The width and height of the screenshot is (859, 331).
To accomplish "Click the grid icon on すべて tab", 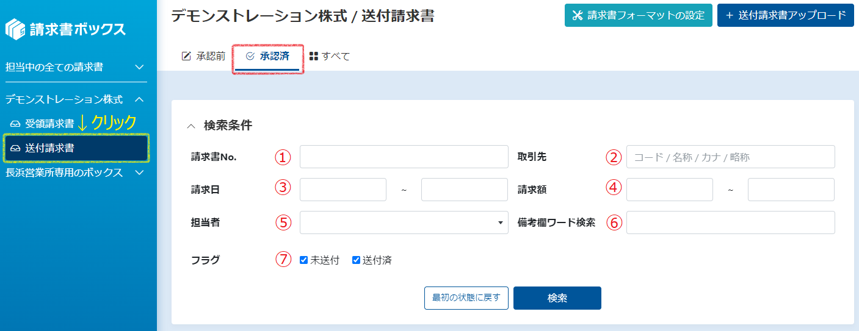I will [314, 56].
